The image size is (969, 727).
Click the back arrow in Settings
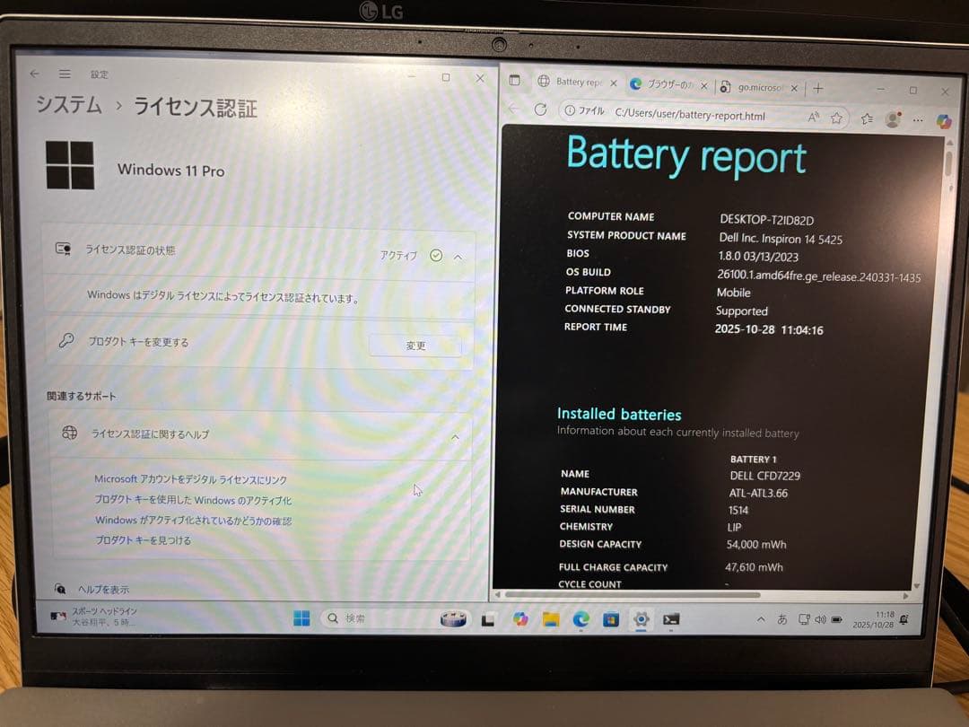point(34,74)
